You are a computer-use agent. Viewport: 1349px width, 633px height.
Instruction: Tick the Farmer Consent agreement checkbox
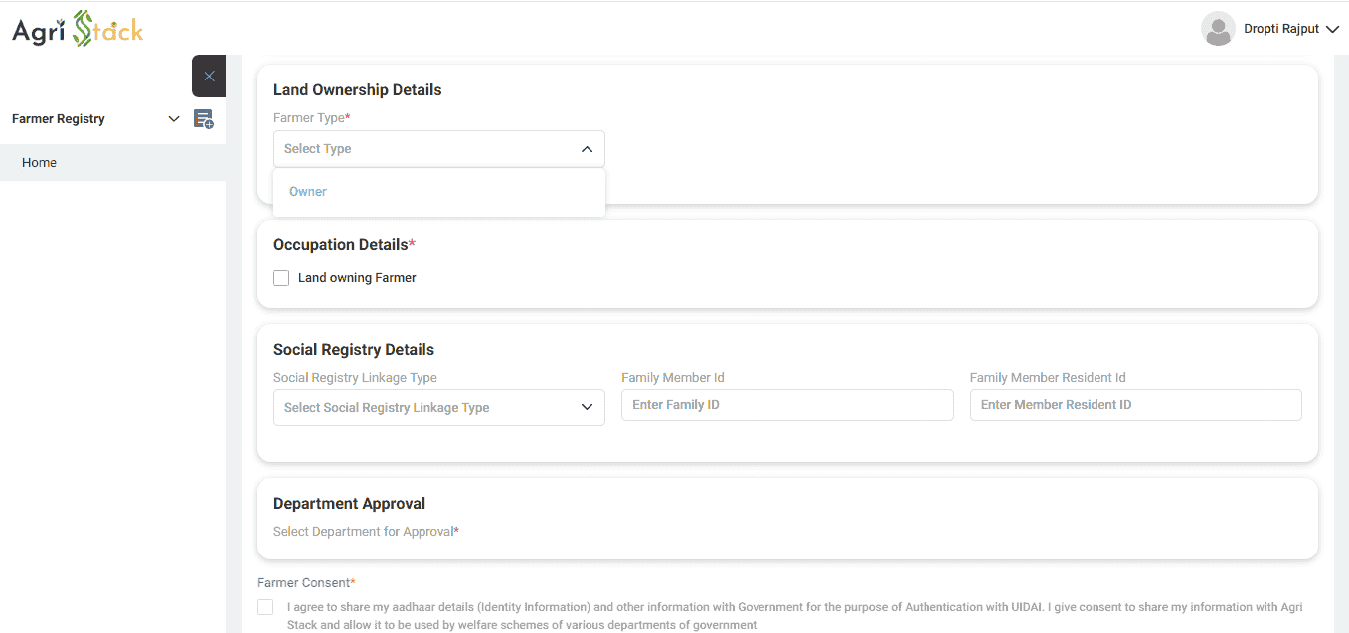point(265,607)
